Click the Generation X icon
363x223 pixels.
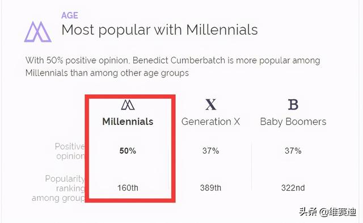click(210, 104)
